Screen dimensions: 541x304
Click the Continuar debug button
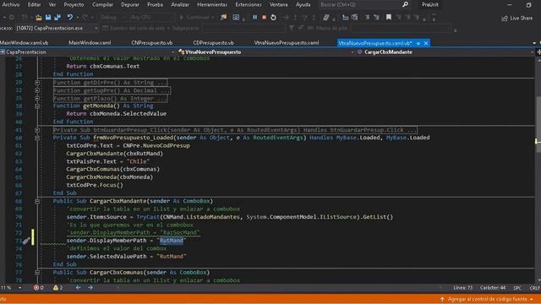pyautogui.click(x=196, y=17)
